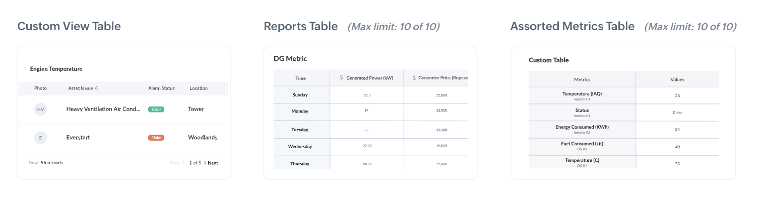Image resolution: width=765 pixels, height=219 pixels.
Task: Click the sort arrows beside Asset Name
Action: (x=96, y=88)
